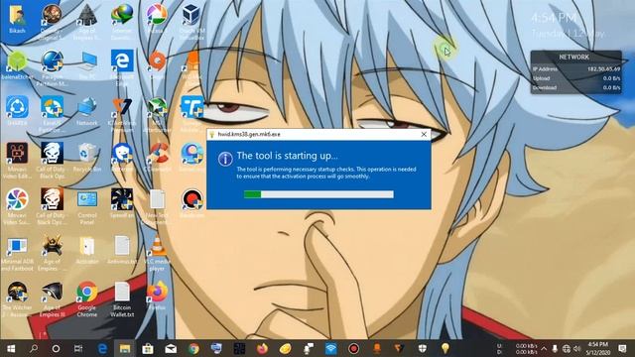Launch Google Chrome desktop shortcut

tap(87, 298)
